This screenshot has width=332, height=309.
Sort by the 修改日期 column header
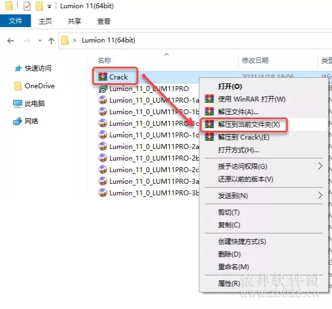[x=255, y=61]
